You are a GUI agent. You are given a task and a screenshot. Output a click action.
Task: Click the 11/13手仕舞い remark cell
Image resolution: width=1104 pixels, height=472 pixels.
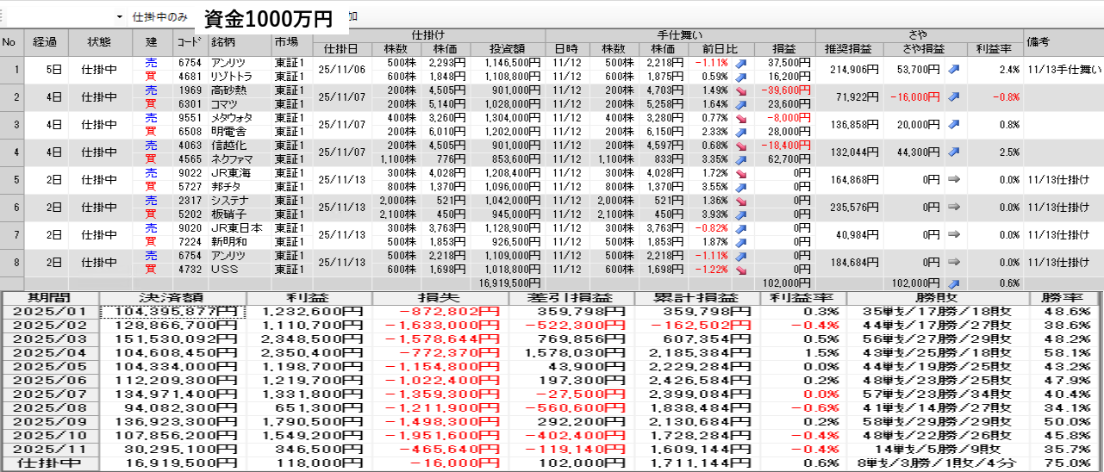pyautogui.click(x=1063, y=70)
